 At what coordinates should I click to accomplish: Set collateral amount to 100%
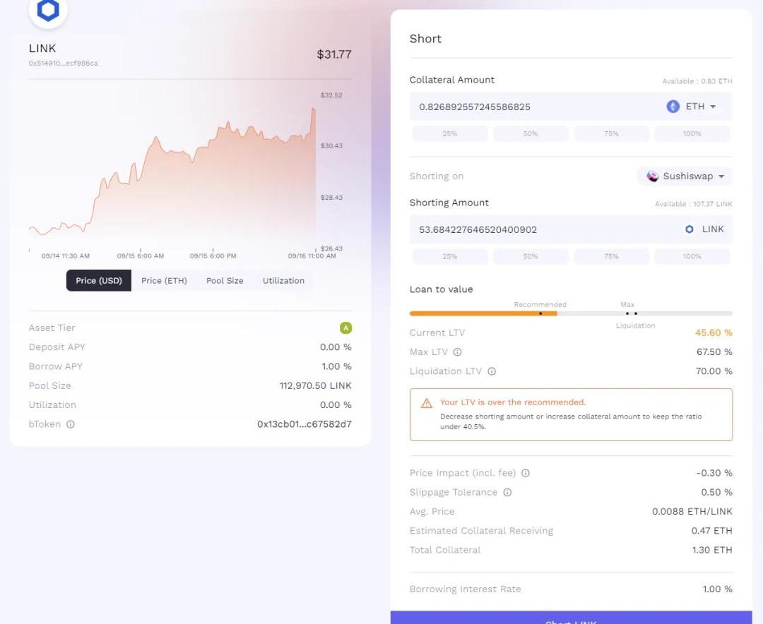tap(692, 133)
